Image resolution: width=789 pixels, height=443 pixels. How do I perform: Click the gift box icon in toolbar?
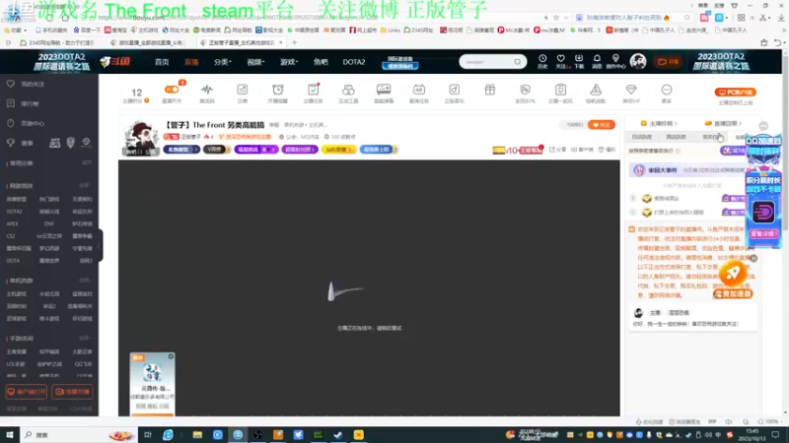coord(489,90)
